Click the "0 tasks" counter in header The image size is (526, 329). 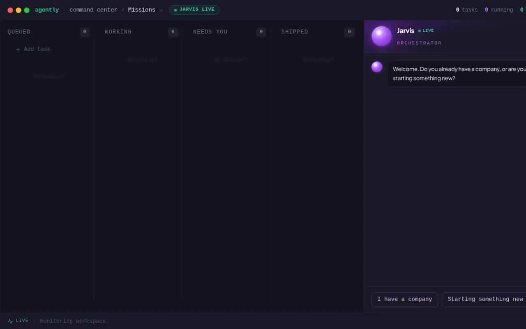point(467,10)
